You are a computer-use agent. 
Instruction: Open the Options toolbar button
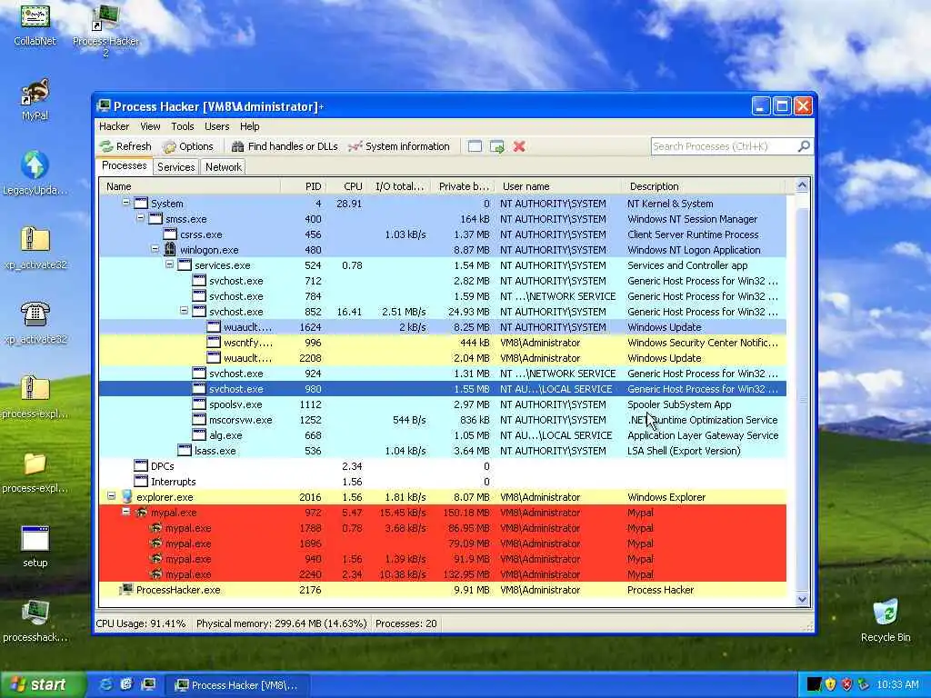pos(188,146)
